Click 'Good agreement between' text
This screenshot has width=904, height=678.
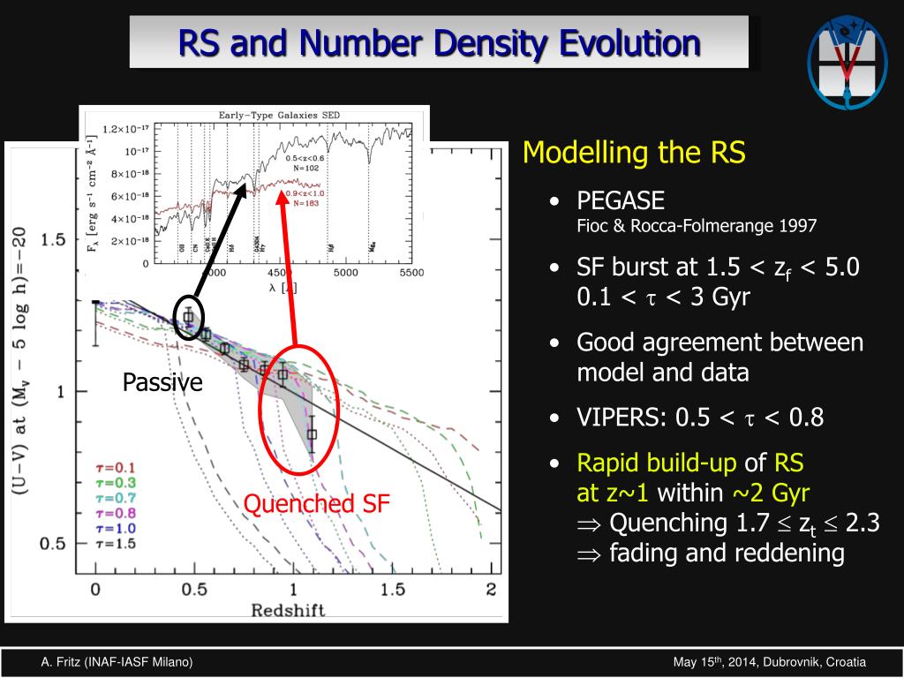coord(719,343)
